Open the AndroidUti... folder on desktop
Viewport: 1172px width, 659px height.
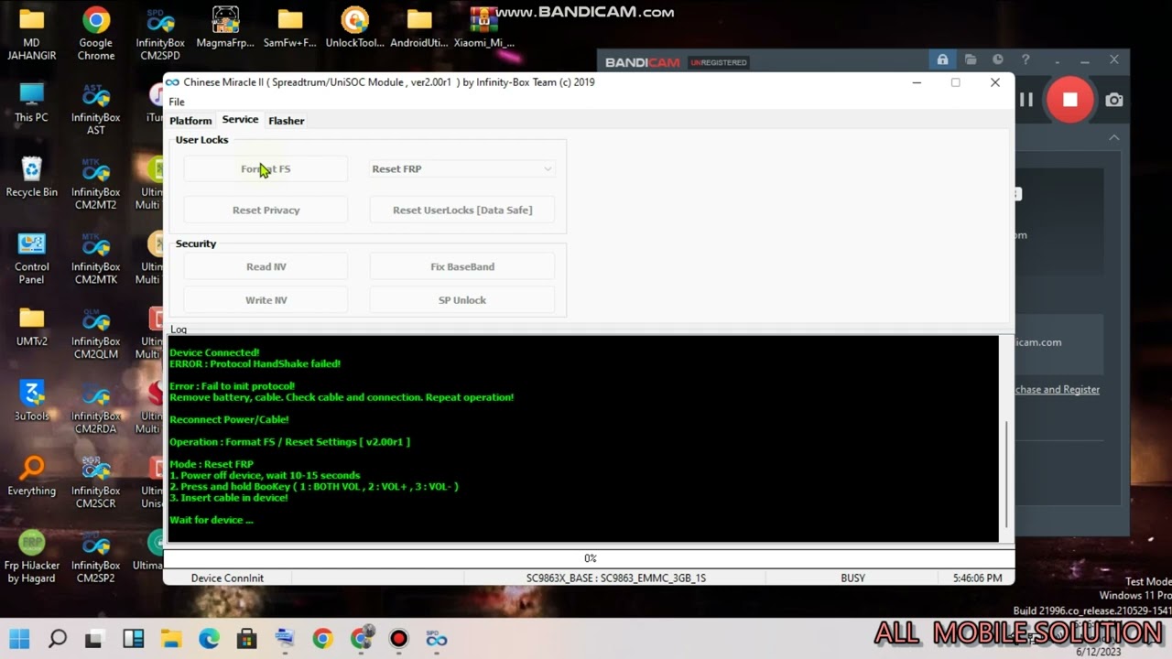point(419,27)
